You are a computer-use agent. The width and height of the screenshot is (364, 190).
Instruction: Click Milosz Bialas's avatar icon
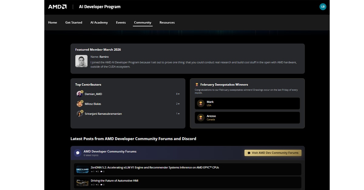(79, 104)
